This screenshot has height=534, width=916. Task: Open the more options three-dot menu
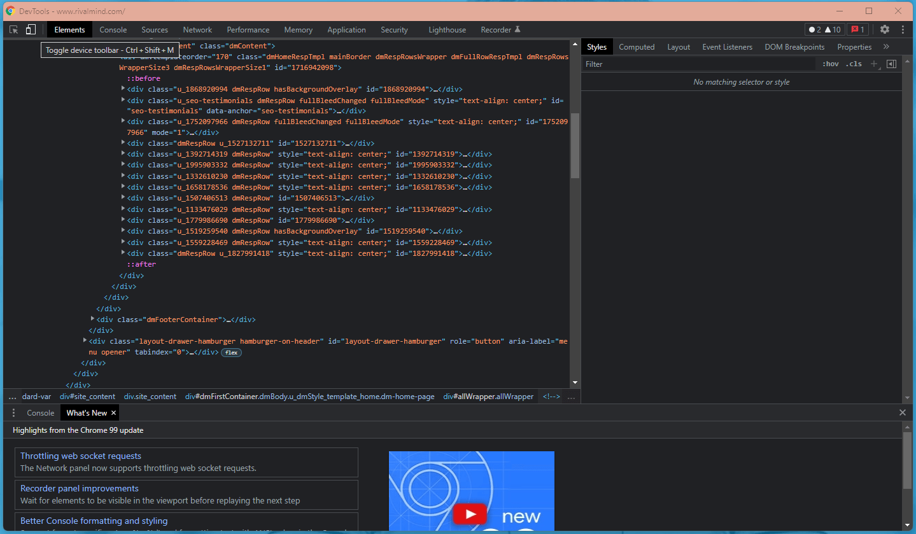coord(903,29)
